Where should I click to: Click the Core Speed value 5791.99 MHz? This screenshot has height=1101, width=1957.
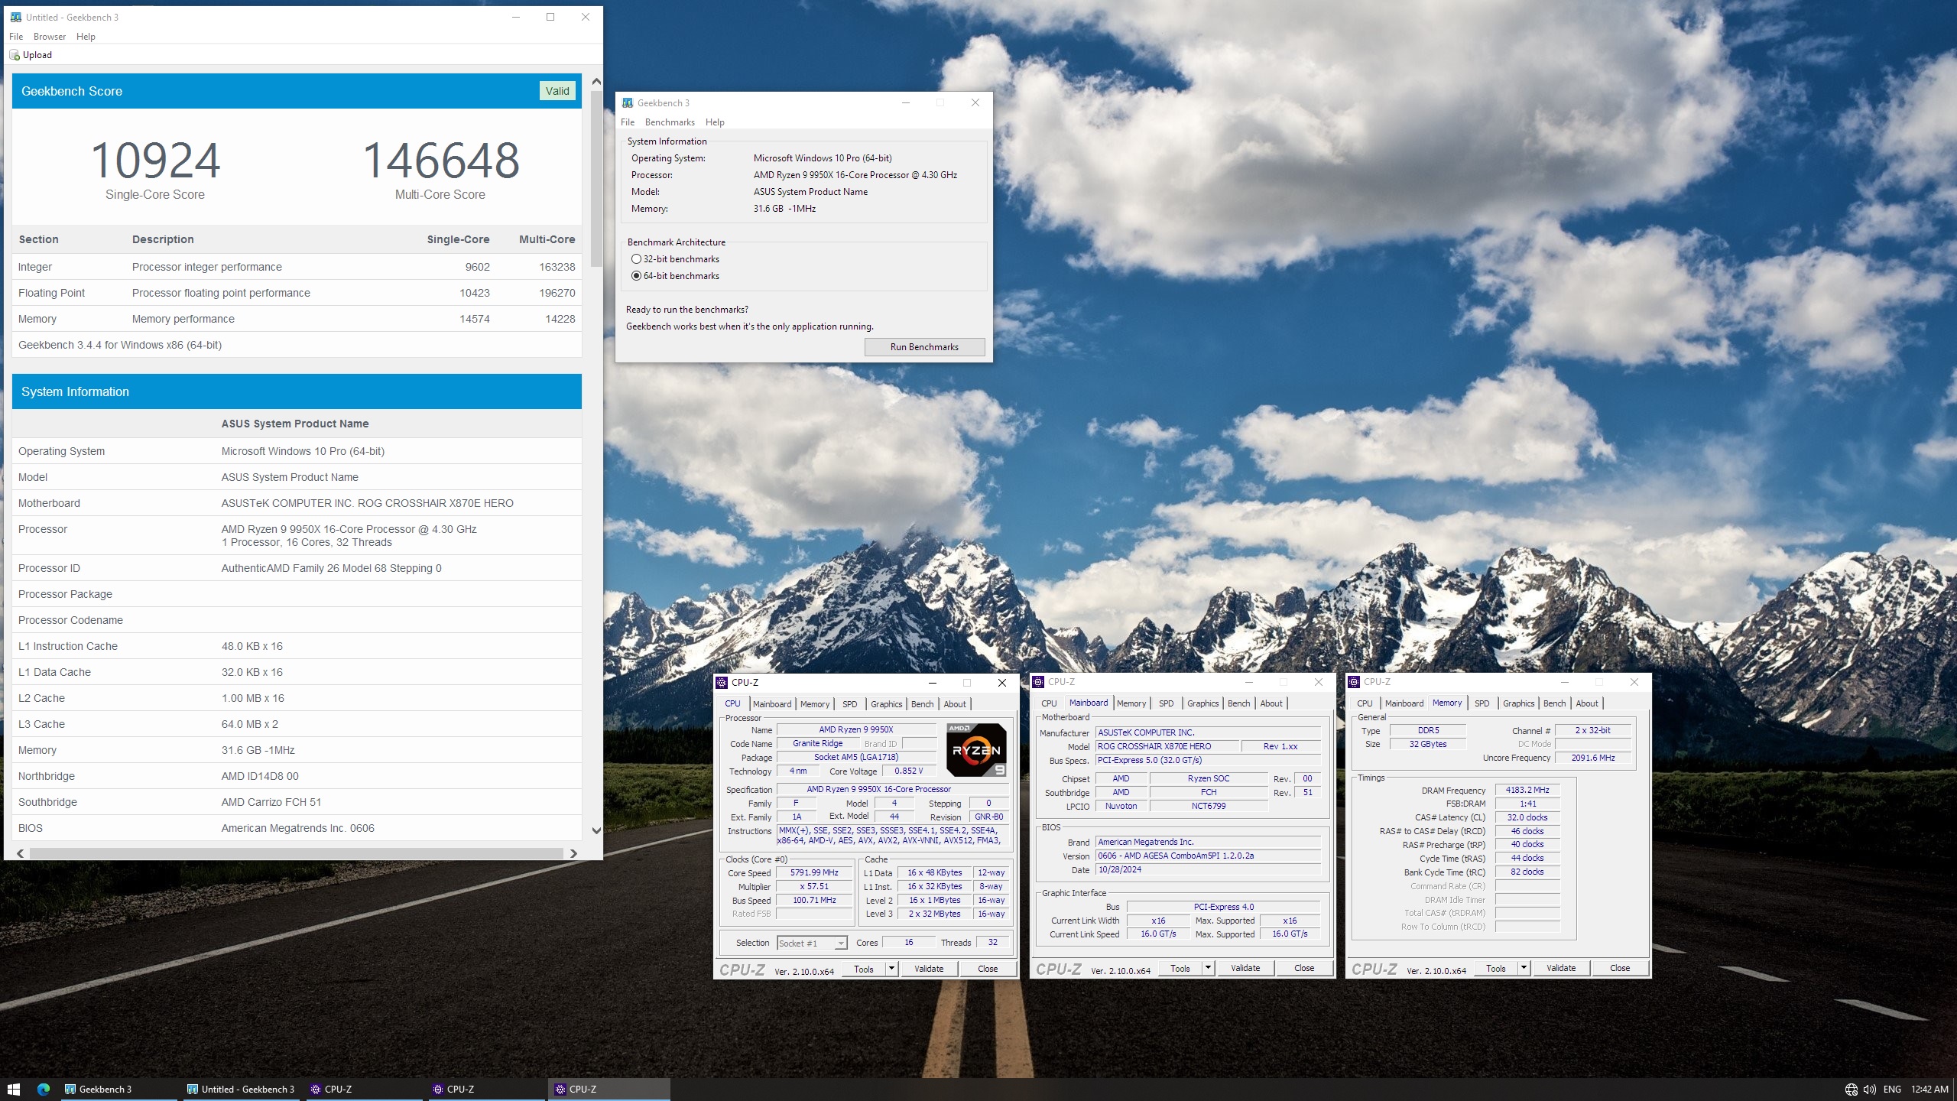coord(814,873)
